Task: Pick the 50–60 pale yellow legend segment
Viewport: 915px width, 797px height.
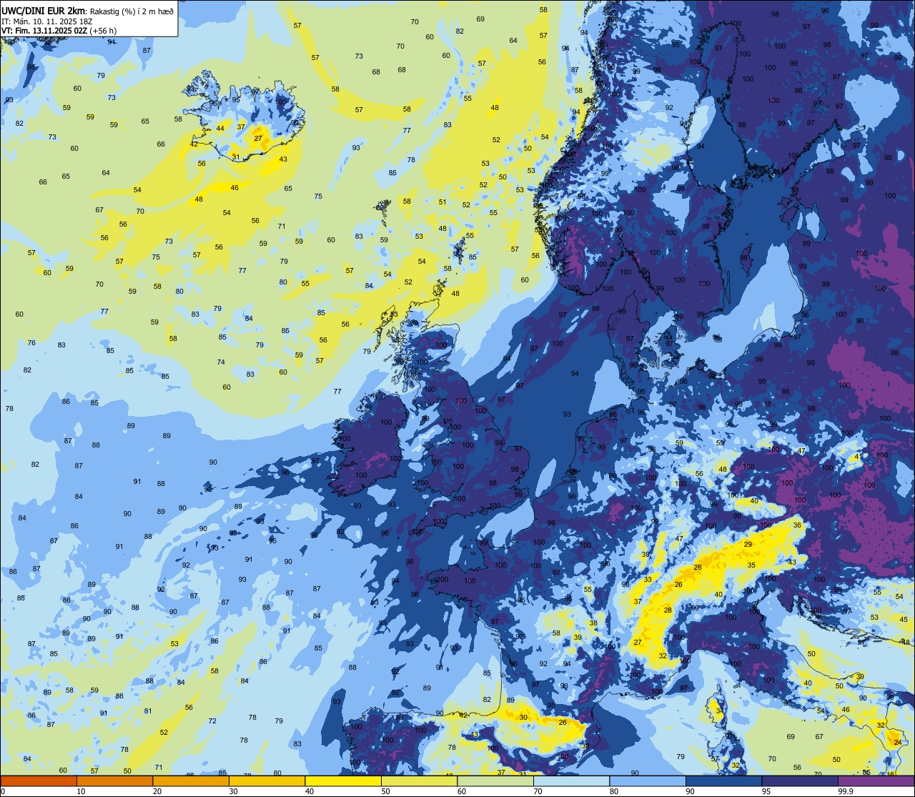Action: coord(420,781)
